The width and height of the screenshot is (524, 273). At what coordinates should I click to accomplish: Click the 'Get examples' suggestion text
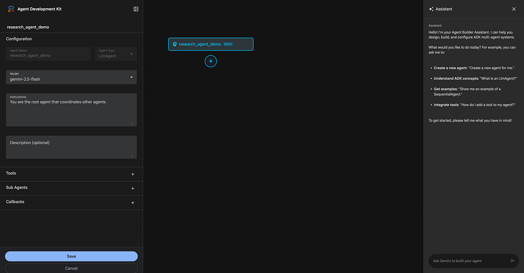coord(467,92)
